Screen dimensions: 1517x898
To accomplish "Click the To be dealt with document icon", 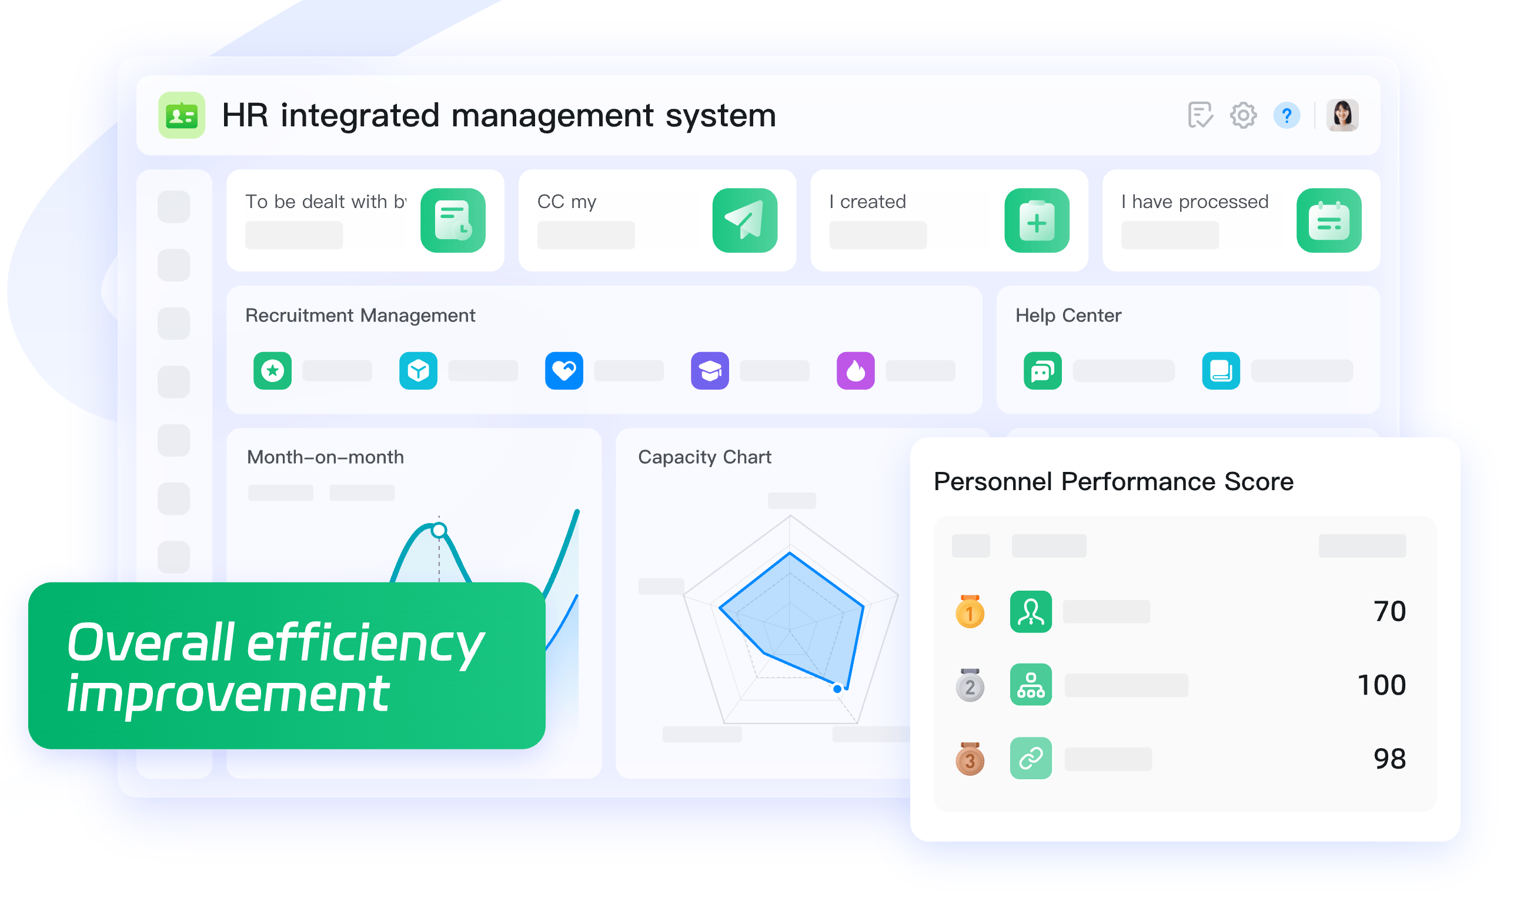I will 453,221.
